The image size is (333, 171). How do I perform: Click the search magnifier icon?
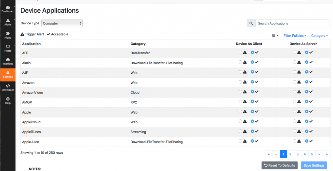pos(251,23)
